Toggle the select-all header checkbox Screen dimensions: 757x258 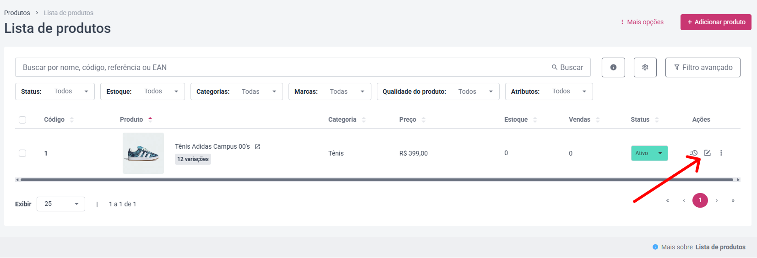pyautogui.click(x=22, y=120)
